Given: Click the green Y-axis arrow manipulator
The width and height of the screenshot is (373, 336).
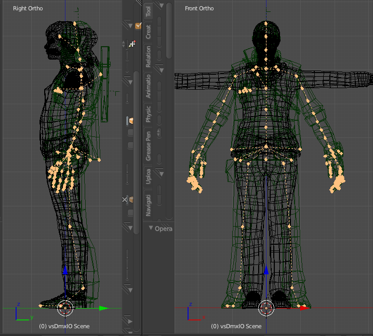Looking at the screenshot, I should [103, 308].
